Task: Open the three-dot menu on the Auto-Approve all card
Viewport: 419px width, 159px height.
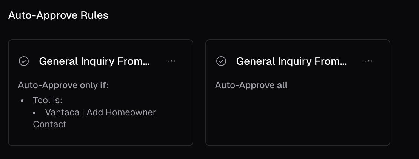Action: 368,61
